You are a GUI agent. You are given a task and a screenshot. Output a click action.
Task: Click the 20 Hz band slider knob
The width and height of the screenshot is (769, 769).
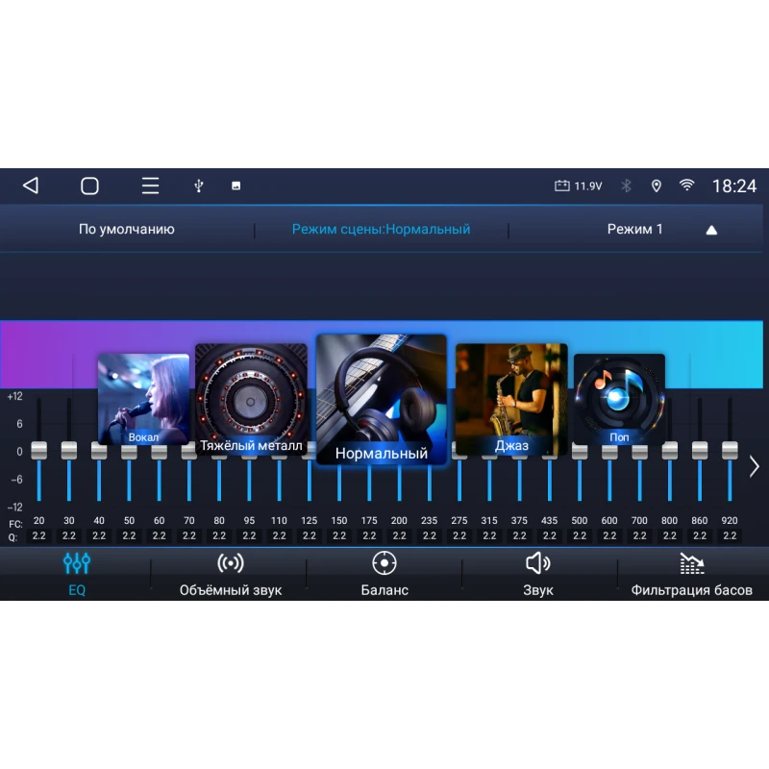[38, 450]
